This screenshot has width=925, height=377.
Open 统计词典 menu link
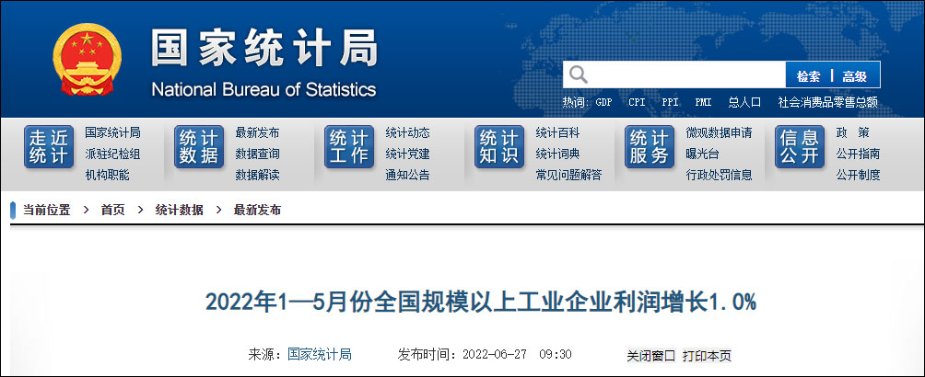point(557,154)
